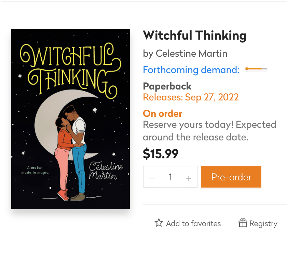This screenshot has height=261, width=287.
Task: Click the star icon beside Add to favorites
Action: (x=159, y=223)
